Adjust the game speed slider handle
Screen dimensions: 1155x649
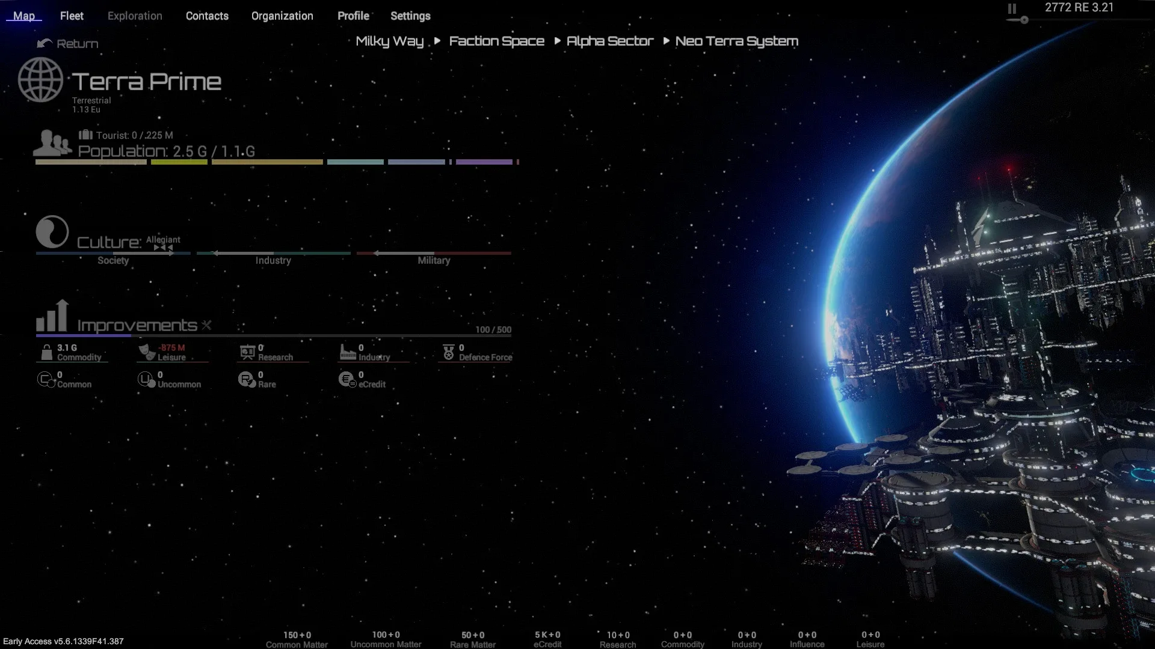point(1024,20)
